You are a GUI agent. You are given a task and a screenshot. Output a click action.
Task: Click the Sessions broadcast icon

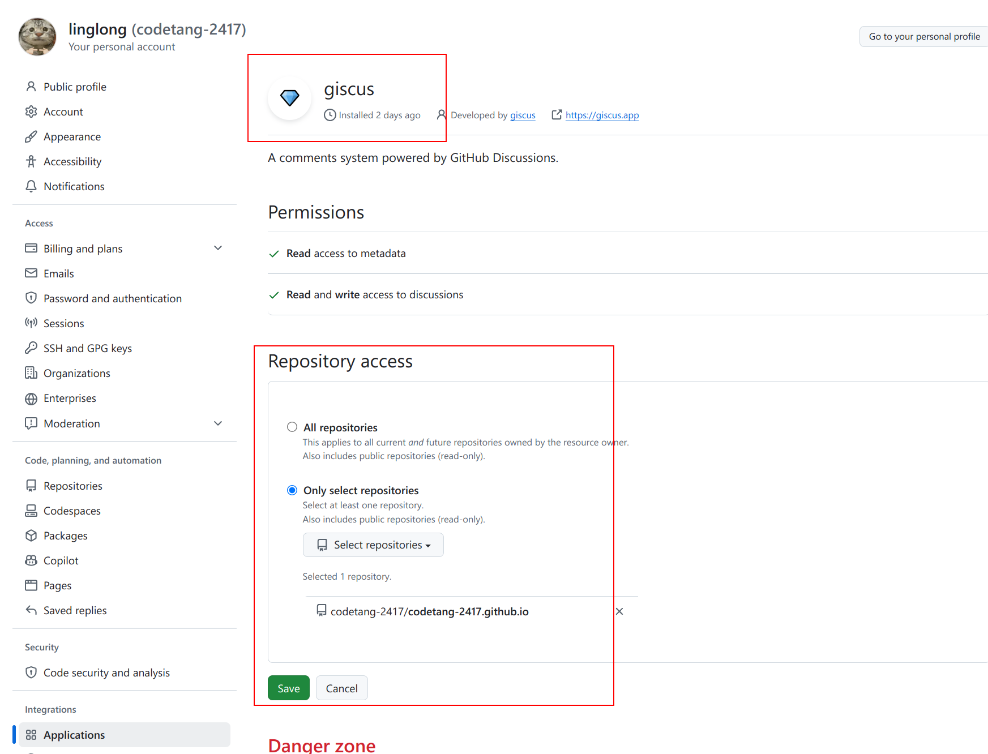31,323
